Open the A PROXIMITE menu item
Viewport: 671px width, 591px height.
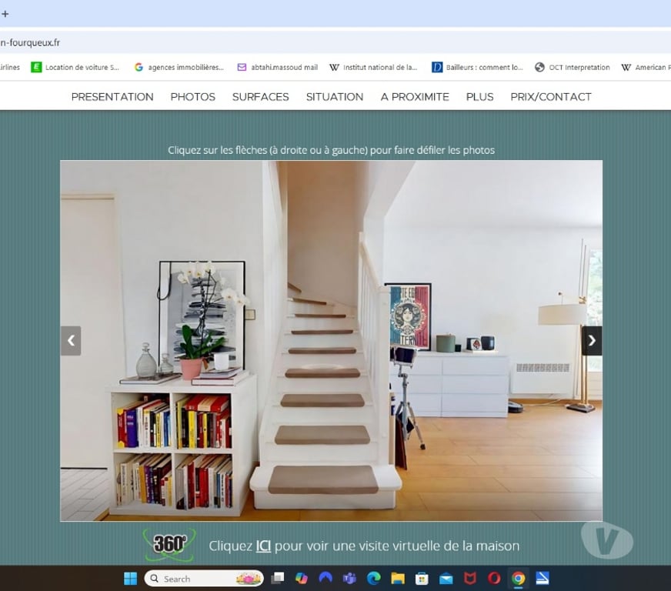415,97
